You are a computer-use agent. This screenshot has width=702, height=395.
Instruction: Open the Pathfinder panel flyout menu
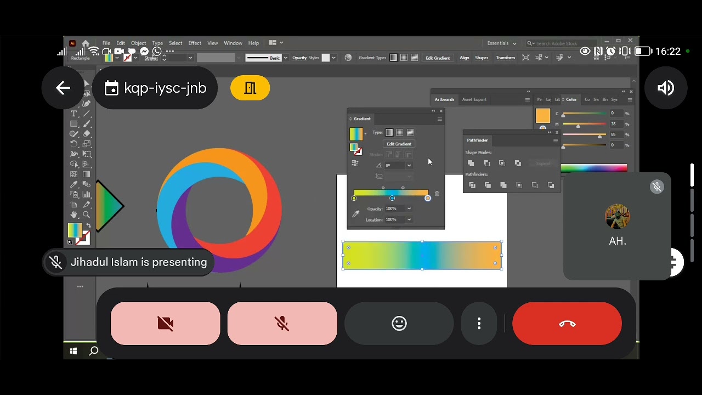(555, 140)
